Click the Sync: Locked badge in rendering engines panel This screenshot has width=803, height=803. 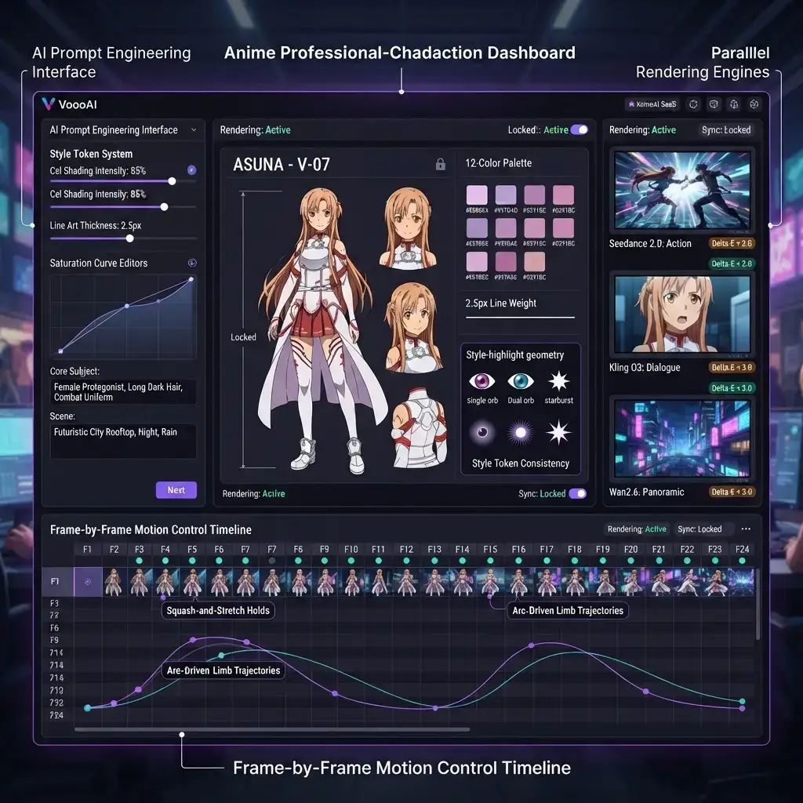[726, 130]
